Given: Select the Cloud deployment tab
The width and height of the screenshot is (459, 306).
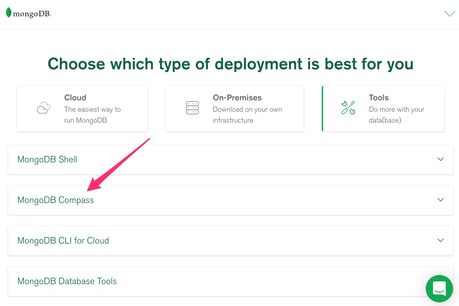Looking at the screenshot, I should (83, 109).
